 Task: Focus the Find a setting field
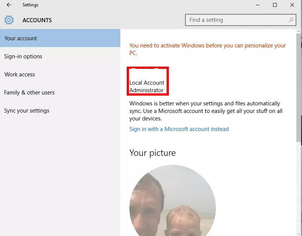(237, 20)
